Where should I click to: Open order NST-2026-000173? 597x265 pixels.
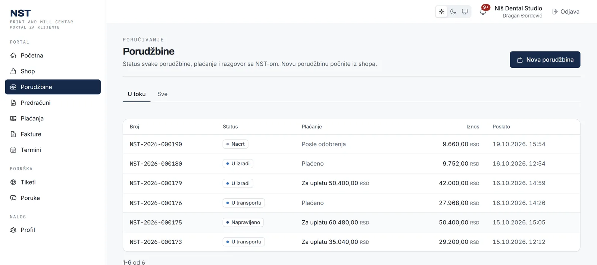(156, 242)
